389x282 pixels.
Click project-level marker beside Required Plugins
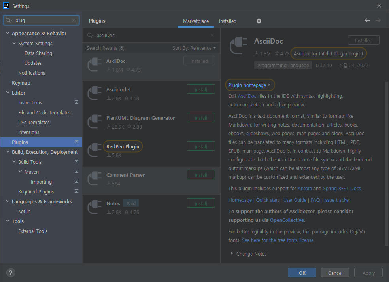(76, 191)
